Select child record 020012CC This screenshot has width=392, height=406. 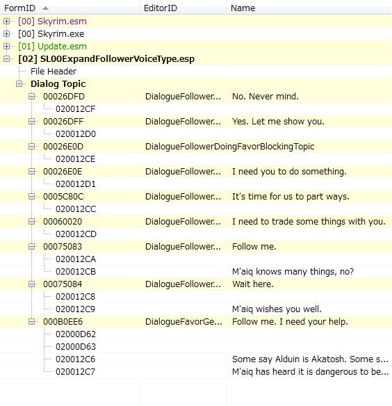pos(76,209)
